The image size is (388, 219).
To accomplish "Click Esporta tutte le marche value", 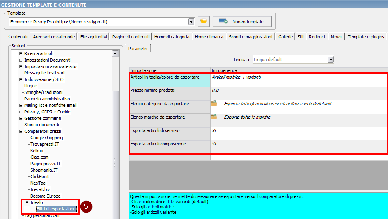I will click(247, 117).
